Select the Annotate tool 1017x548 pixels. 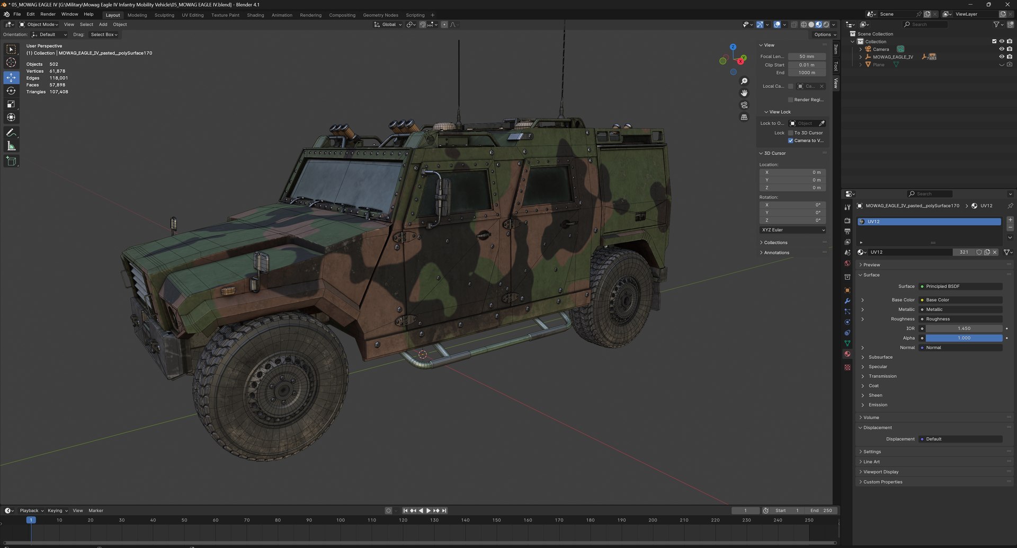(x=11, y=132)
